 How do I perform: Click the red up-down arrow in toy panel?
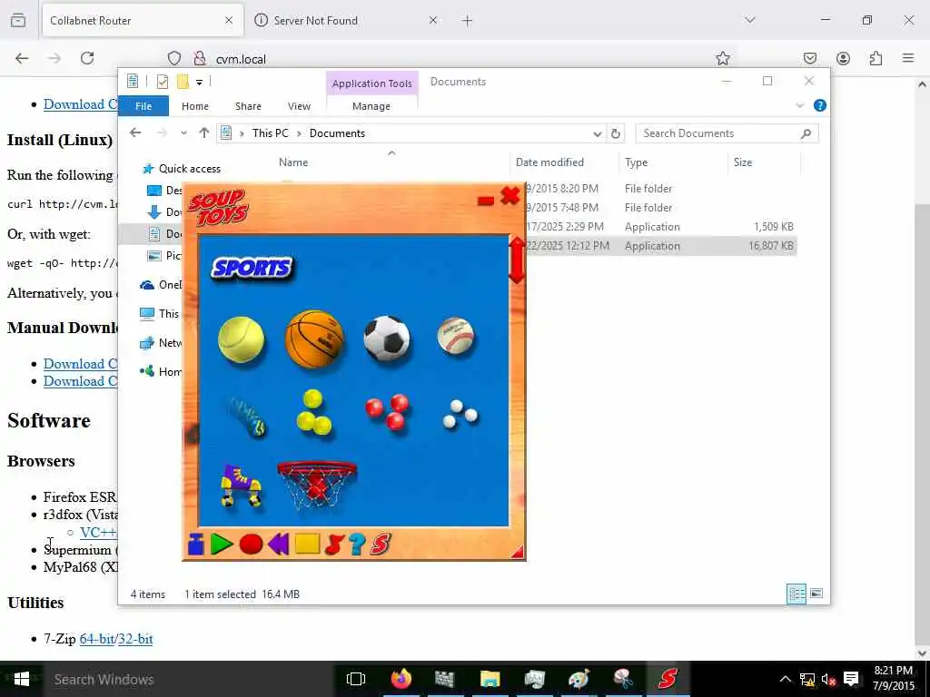click(x=517, y=260)
